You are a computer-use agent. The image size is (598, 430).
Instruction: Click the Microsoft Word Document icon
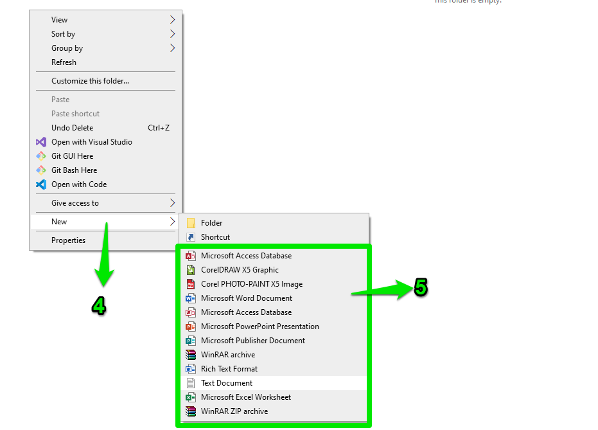click(x=191, y=298)
